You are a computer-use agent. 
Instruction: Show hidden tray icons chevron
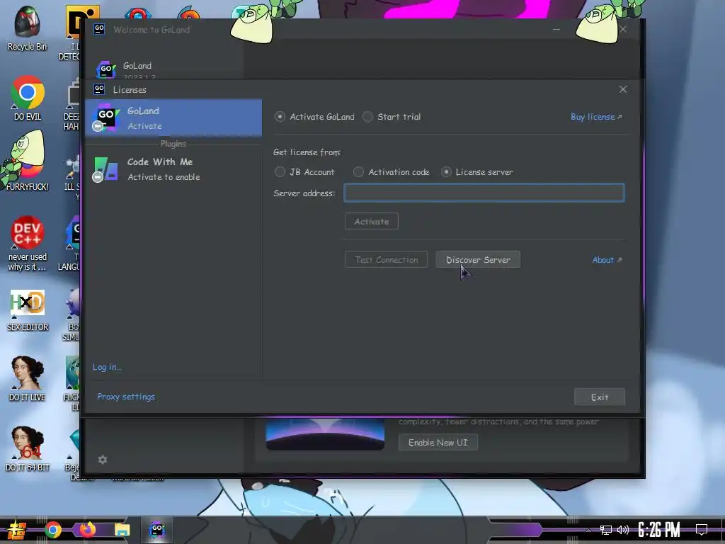click(x=588, y=530)
